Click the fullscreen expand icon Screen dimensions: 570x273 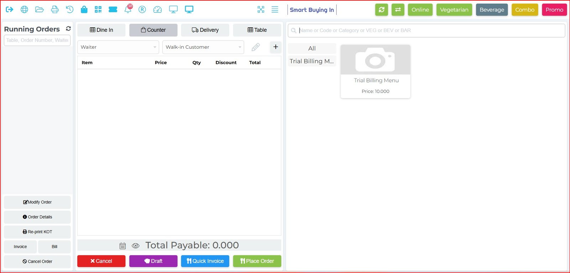coord(261,10)
